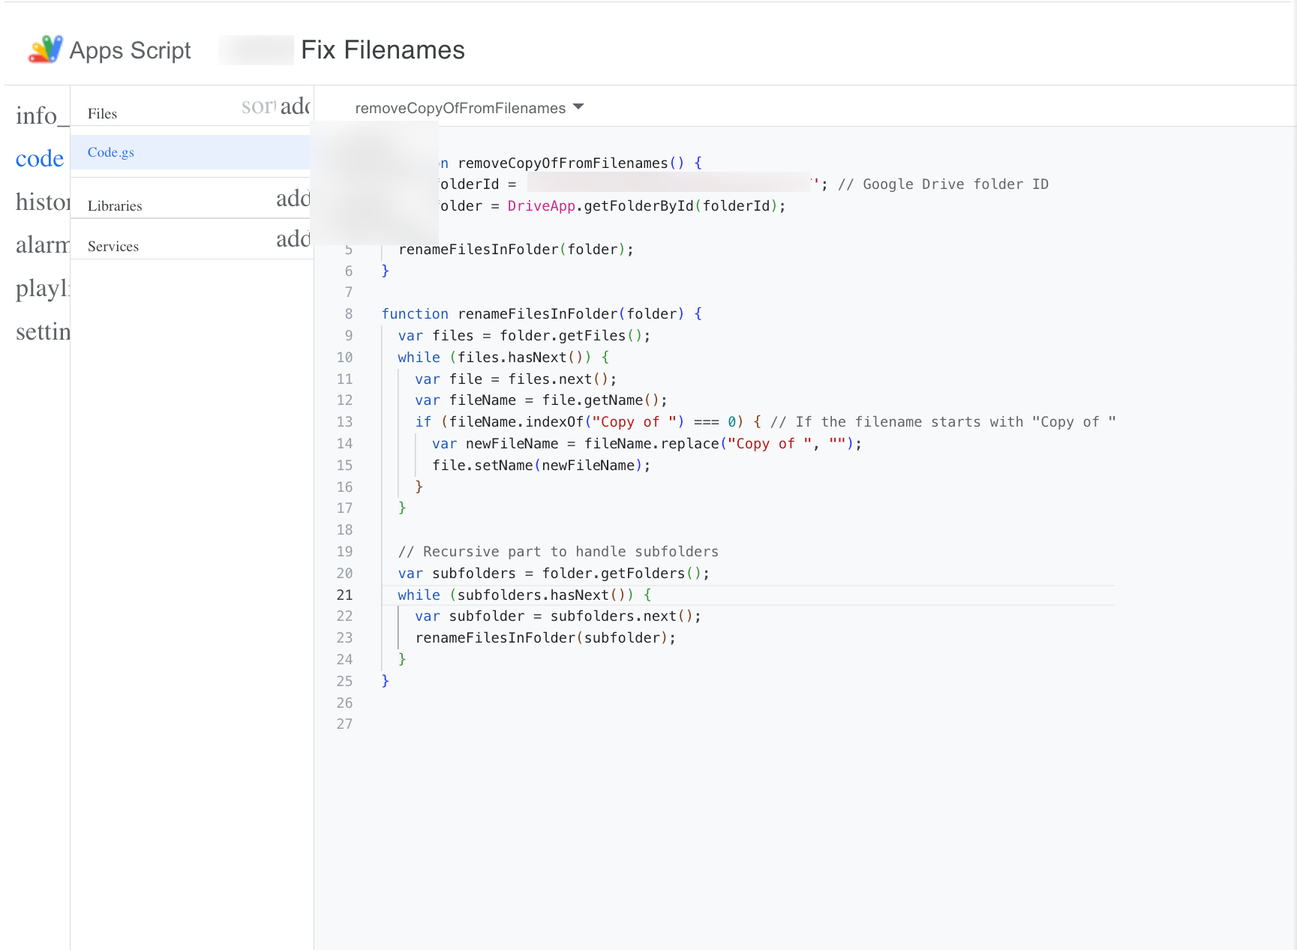
Task: Open Project Settings from the sidebar
Action: click(x=42, y=331)
